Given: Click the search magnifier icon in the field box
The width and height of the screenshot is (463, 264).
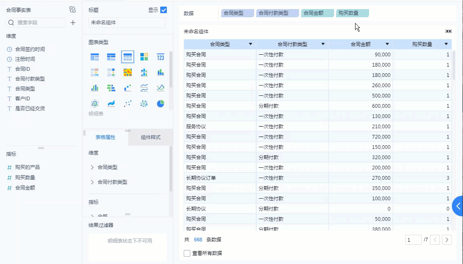Looking at the screenshot, I should [11, 23].
